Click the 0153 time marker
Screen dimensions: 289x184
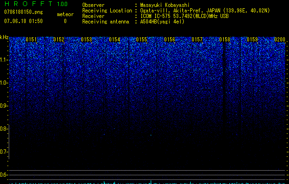coord(86,40)
